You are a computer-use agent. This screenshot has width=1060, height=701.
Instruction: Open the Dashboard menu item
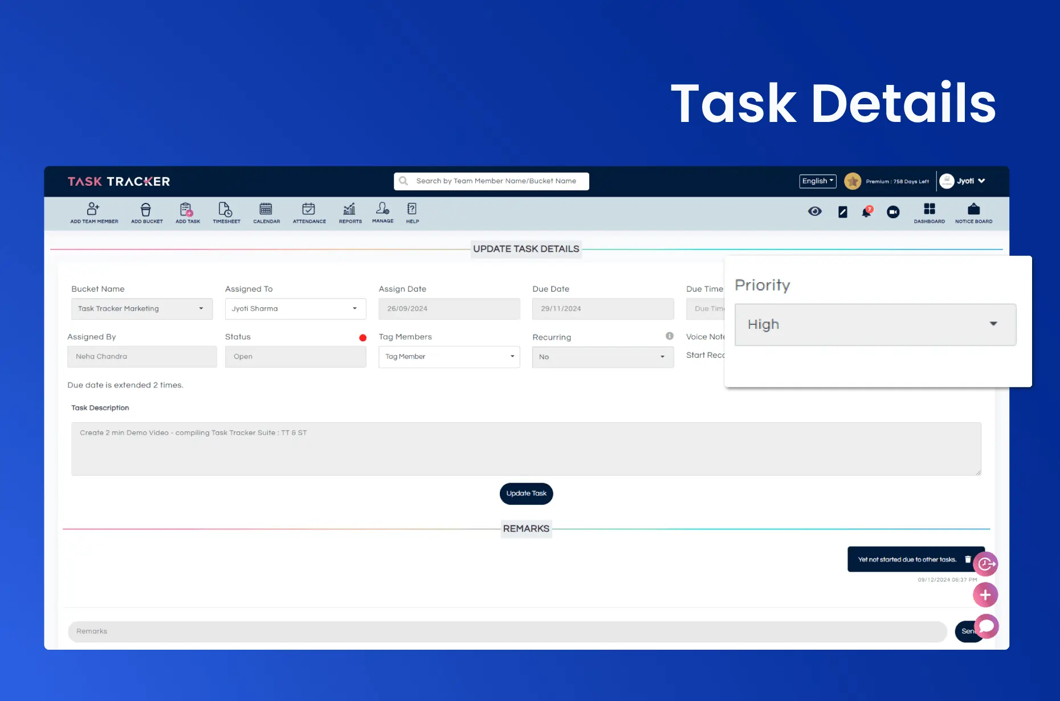pos(929,213)
